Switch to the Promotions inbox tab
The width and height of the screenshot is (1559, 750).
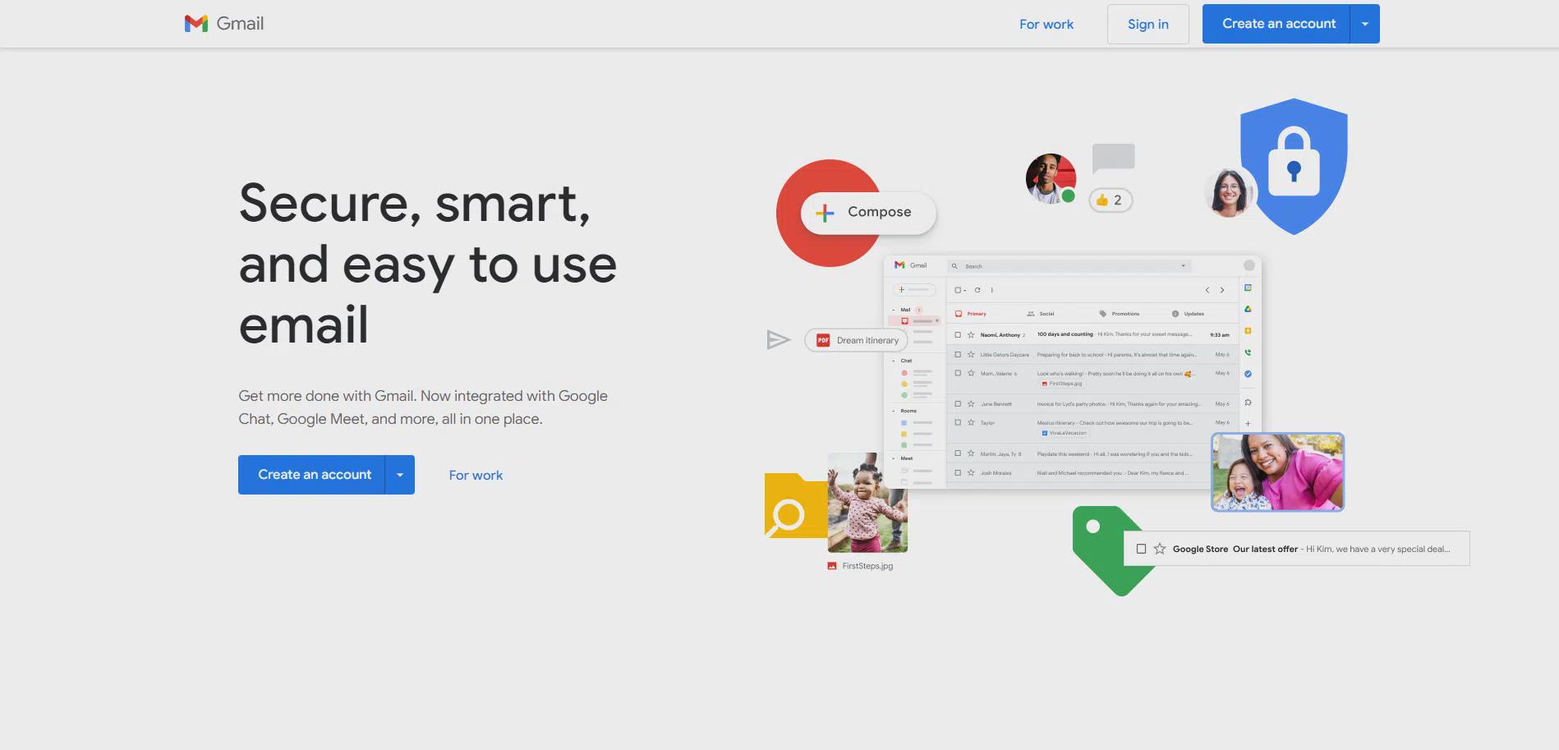coord(1120,314)
